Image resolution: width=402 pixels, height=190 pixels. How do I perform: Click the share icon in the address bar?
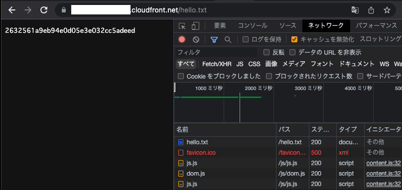pyautogui.click(x=371, y=10)
